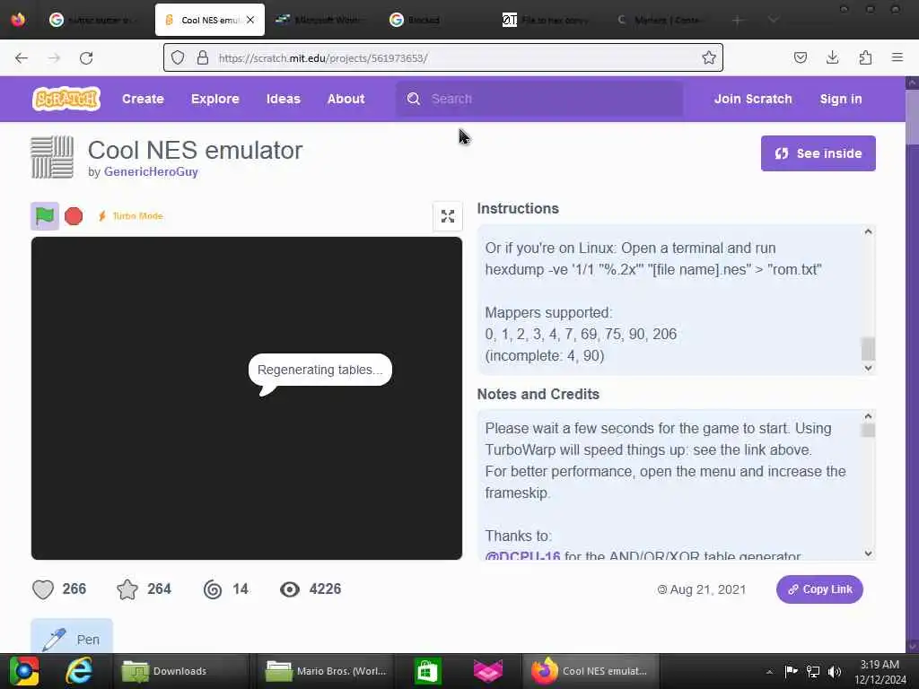
Task: Click the views eye icon
Action: pos(290,589)
